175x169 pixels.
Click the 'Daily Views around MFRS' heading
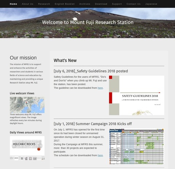pos(26,132)
